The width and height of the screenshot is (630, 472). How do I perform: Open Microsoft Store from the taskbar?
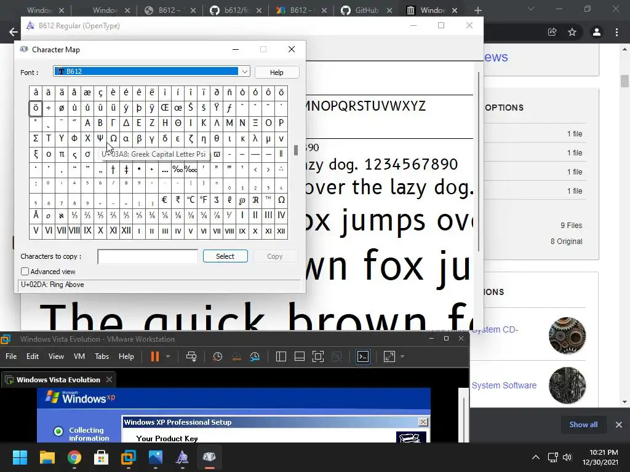[x=102, y=457]
